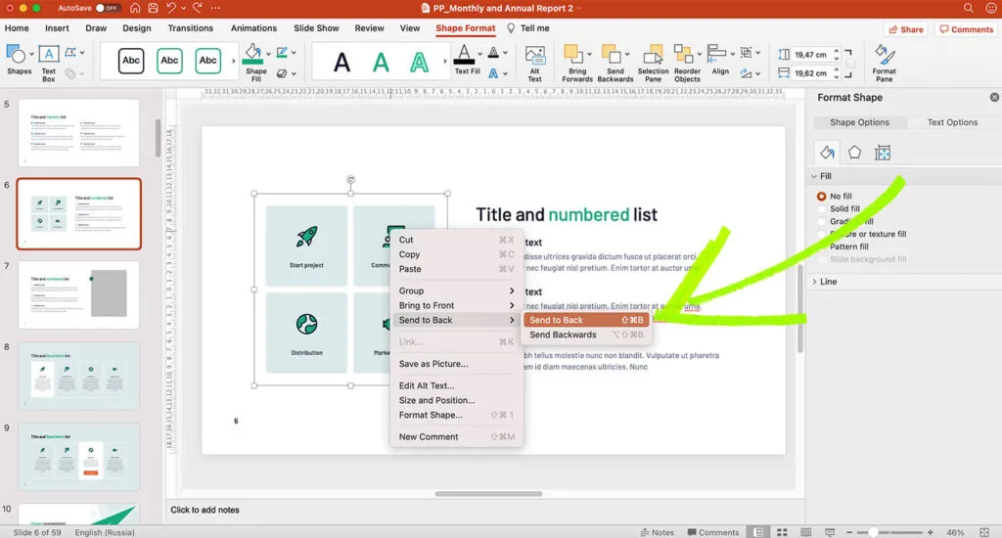Click the Shape Fill paint bucket
1002x538 pixels.
tap(253, 55)
